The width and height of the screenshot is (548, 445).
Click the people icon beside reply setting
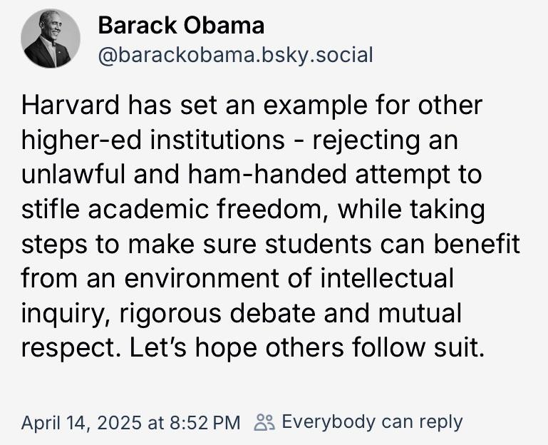(x=264, y=422)
